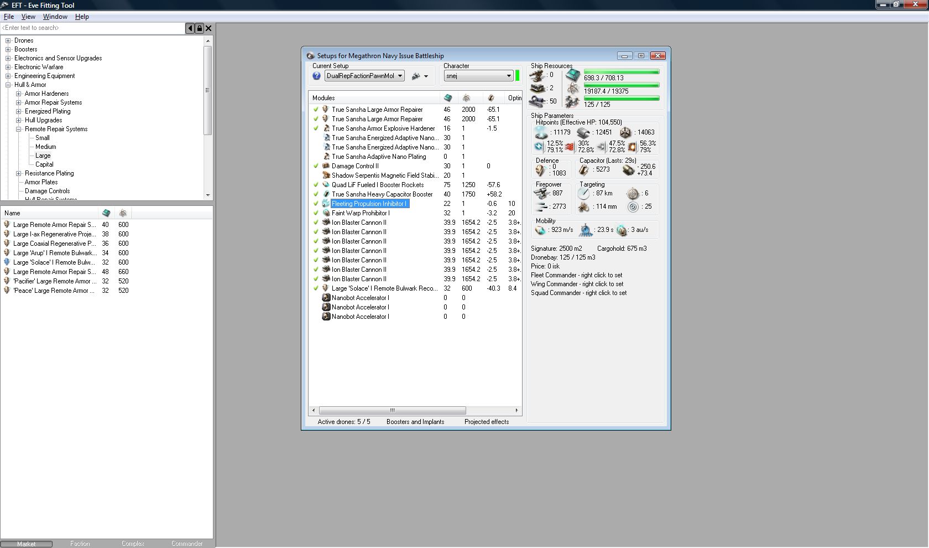Click the max locked targets icon showing 6

633,193
